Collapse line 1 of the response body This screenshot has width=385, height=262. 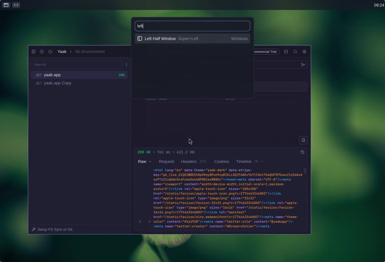pyautogui.click(x=149, y=221)
